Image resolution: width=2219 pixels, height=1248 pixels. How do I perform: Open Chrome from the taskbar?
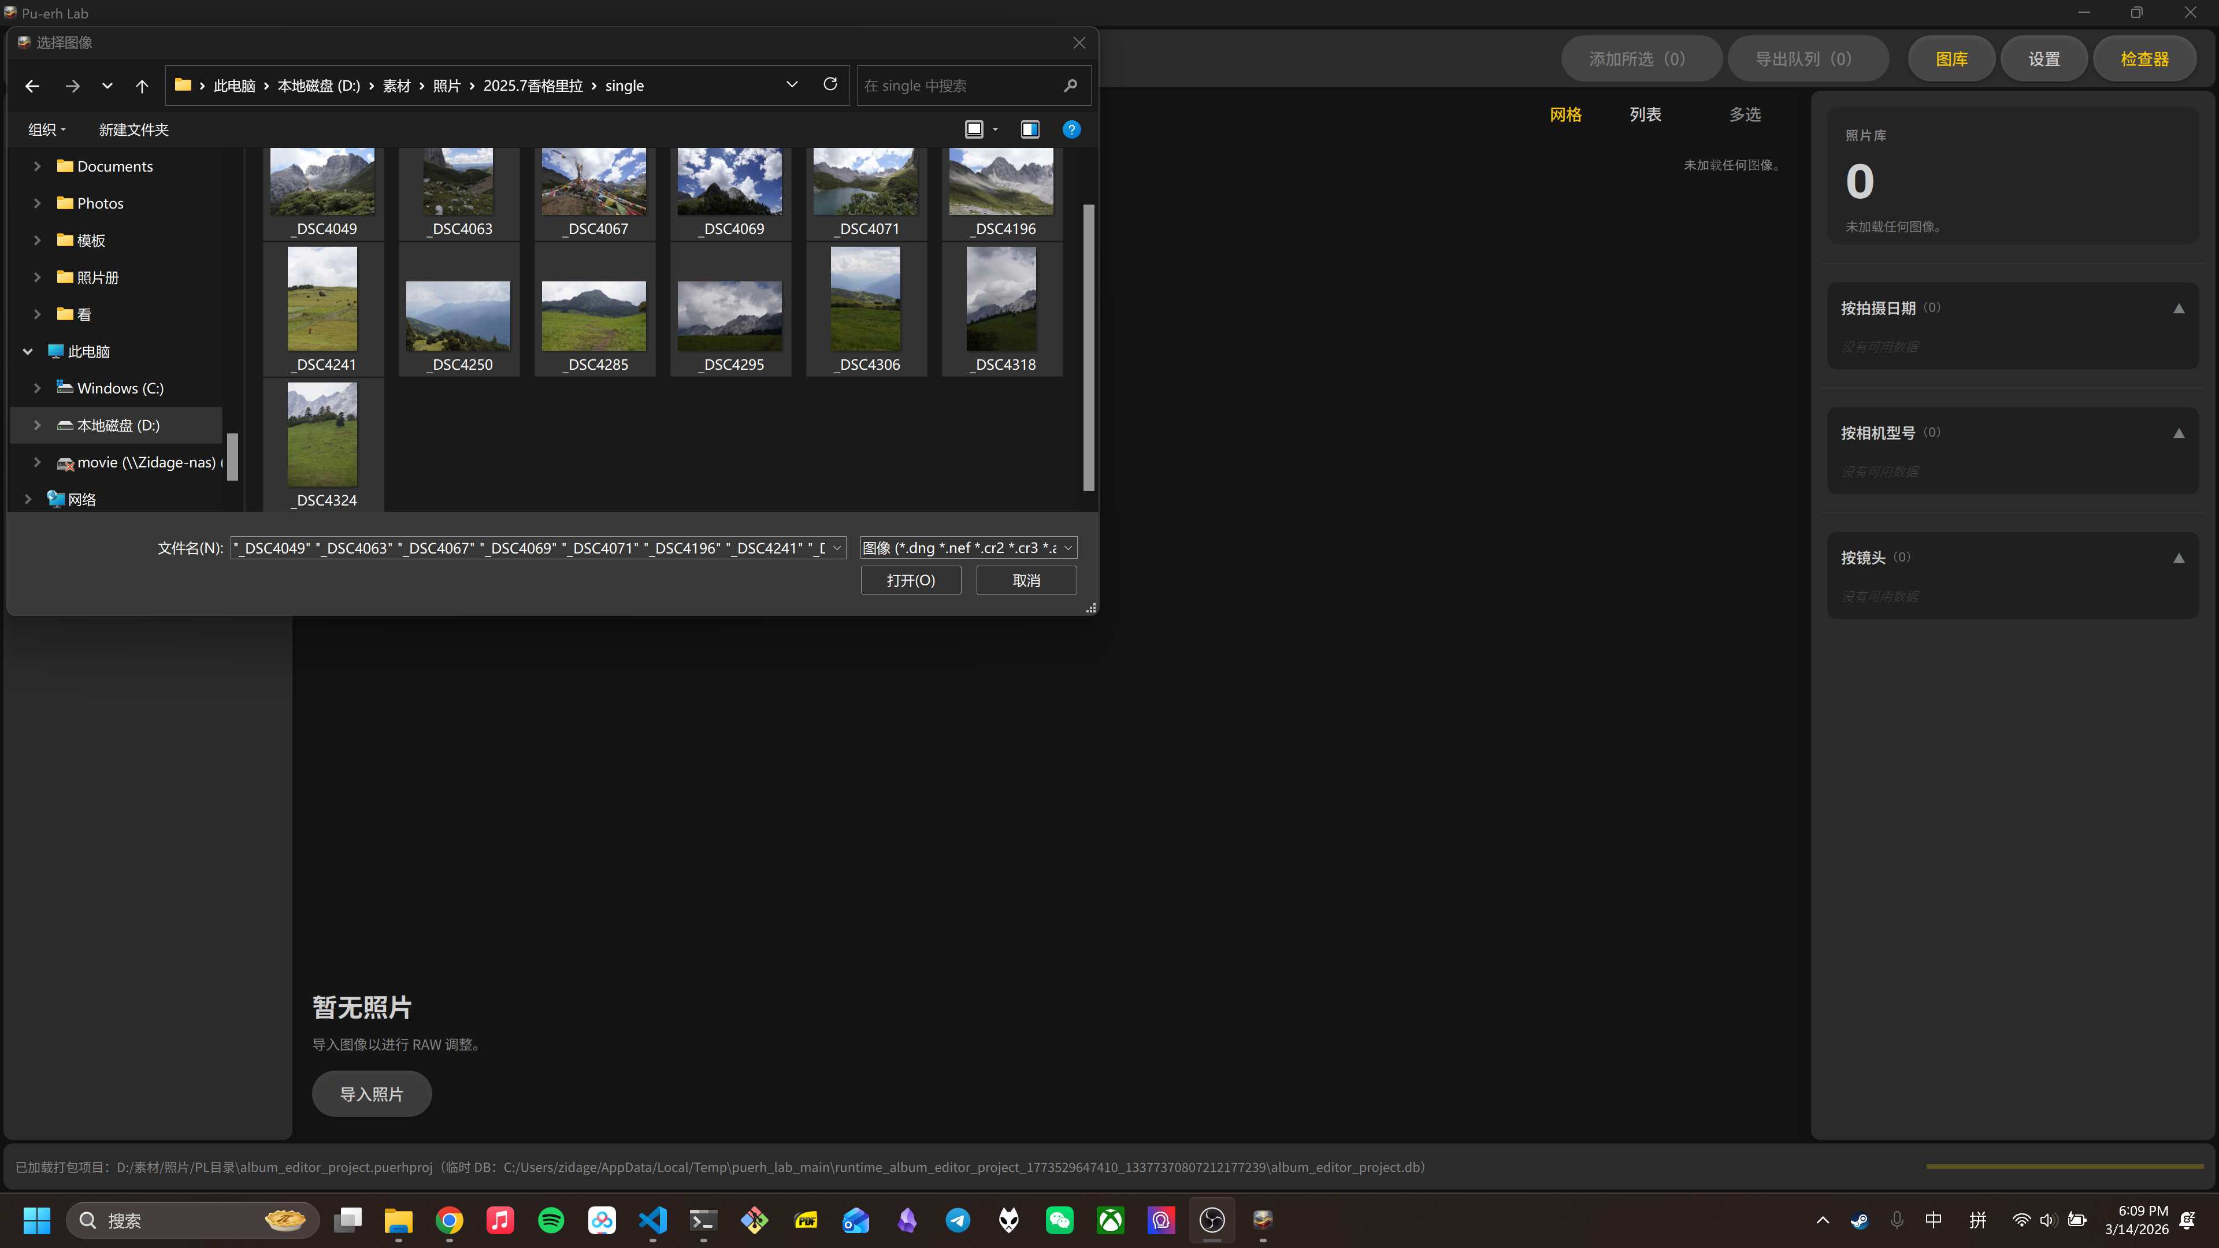click(449, 1220)
